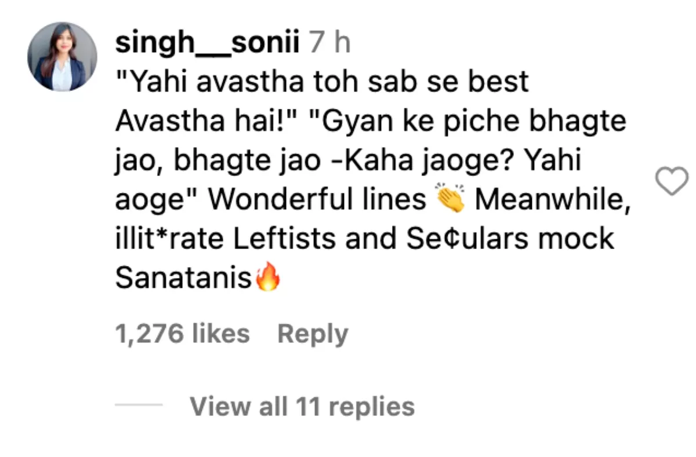Image resolution: width=696 pixels, height=457 pixels.
Task: Open the list of 1,276 likes
Action: click(x=183, y=334)
